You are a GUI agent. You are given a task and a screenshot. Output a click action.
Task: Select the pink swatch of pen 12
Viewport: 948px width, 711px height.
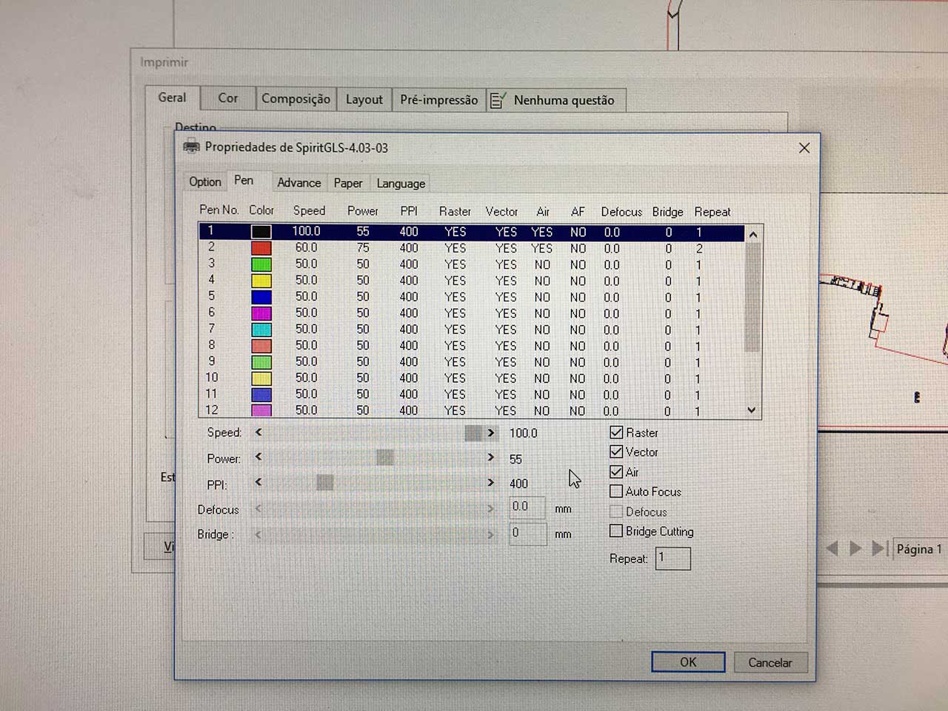(x=261, y=410)
